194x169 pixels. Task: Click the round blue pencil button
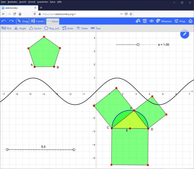185,34
